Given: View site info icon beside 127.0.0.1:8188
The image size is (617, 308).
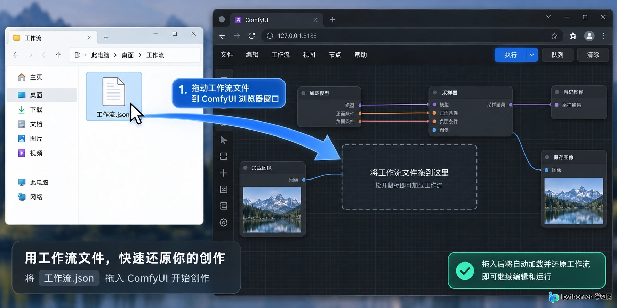Looking at the screenshot, I should coord(270,36).
